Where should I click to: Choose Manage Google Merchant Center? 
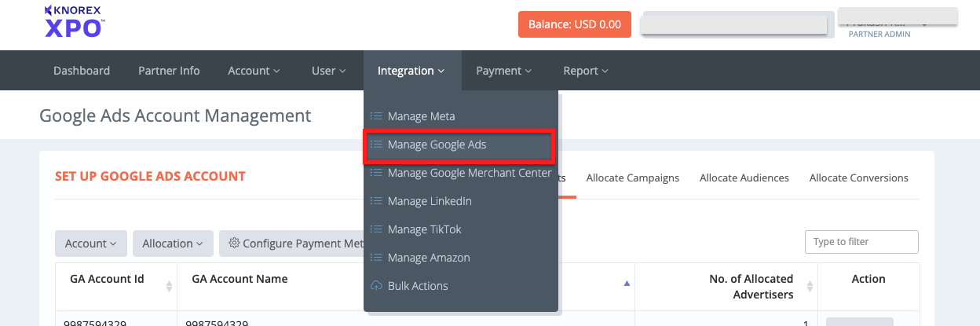point(469,173)
